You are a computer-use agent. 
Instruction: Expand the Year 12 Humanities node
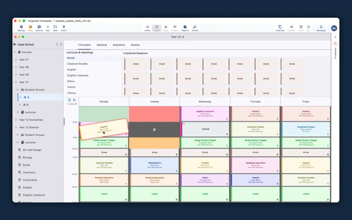pos(16,120)
